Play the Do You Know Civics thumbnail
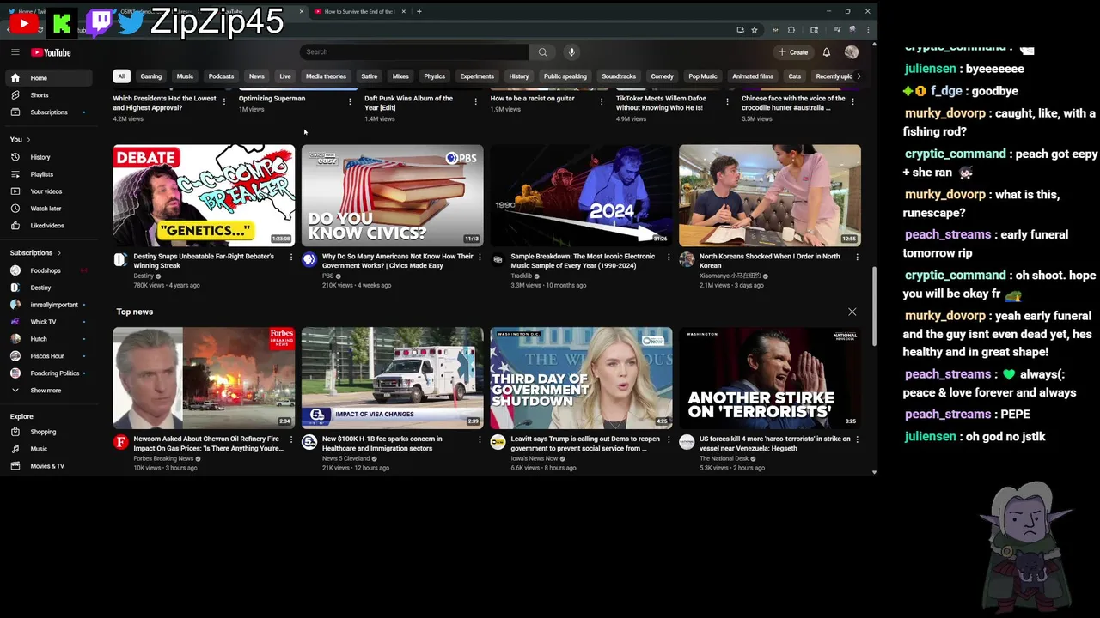The image size is (1100, 618). coord(393,196)
